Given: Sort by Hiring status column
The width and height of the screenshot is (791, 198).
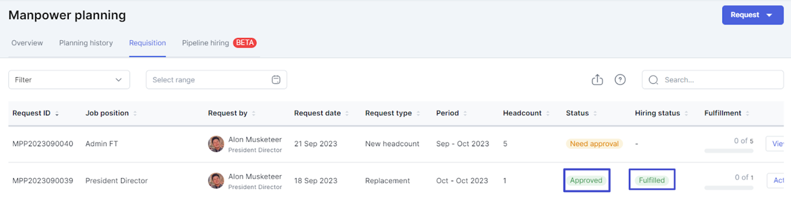Looking at the screenshot, I should pos(686,113).
